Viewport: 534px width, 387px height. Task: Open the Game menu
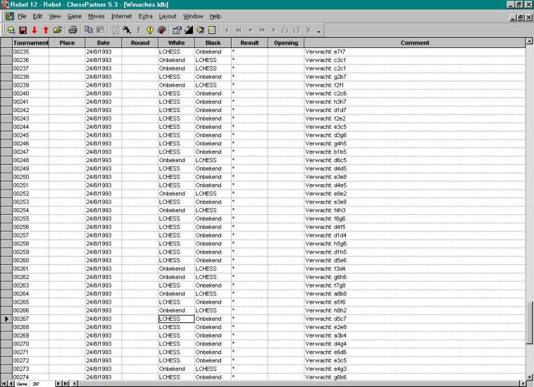[x=74, y=15]
